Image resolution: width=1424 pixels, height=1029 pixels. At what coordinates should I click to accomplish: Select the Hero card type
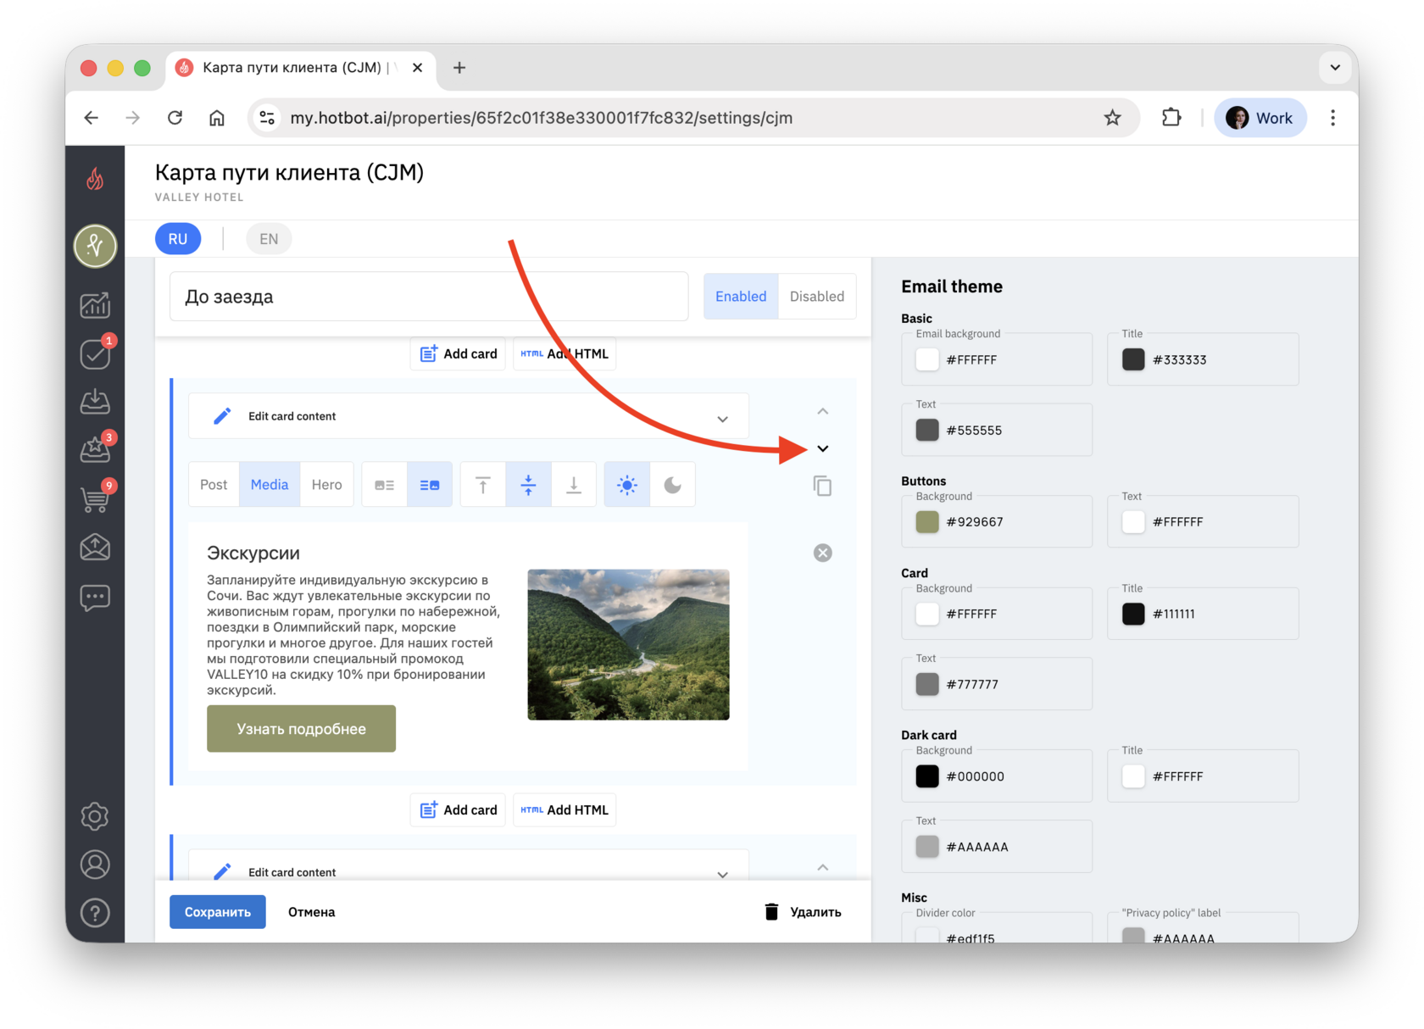[326, 485]
